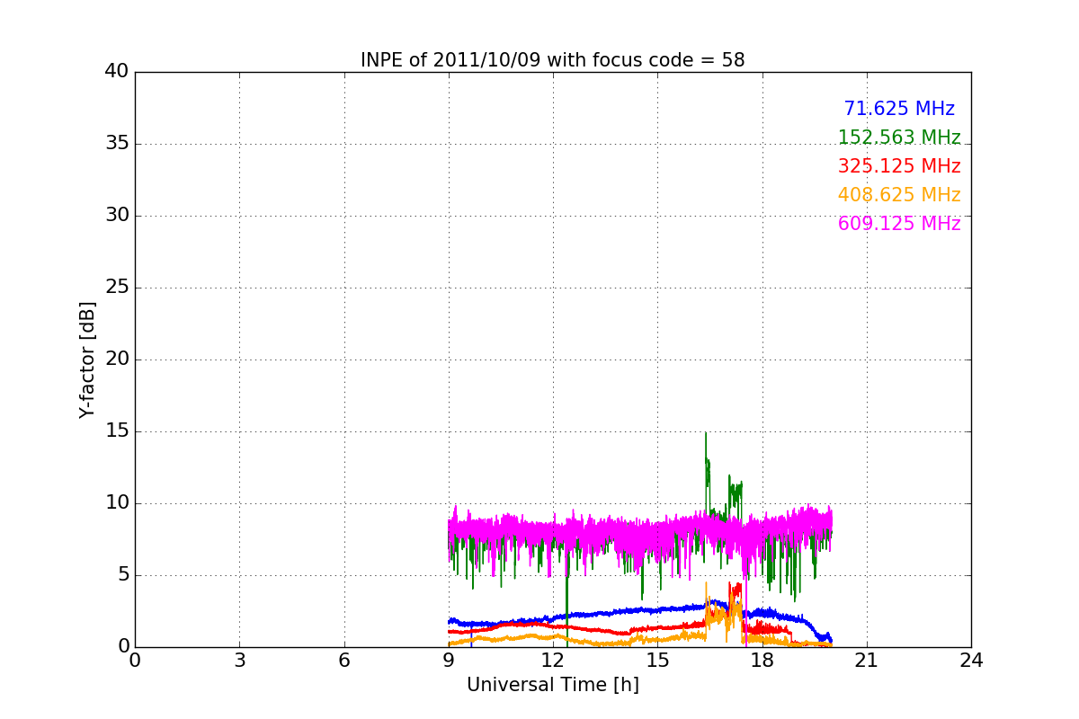Click the 'Y-factor [dB]' axis label
The height and width of the screenshot is (719, 1079).
tap(87, 359)
